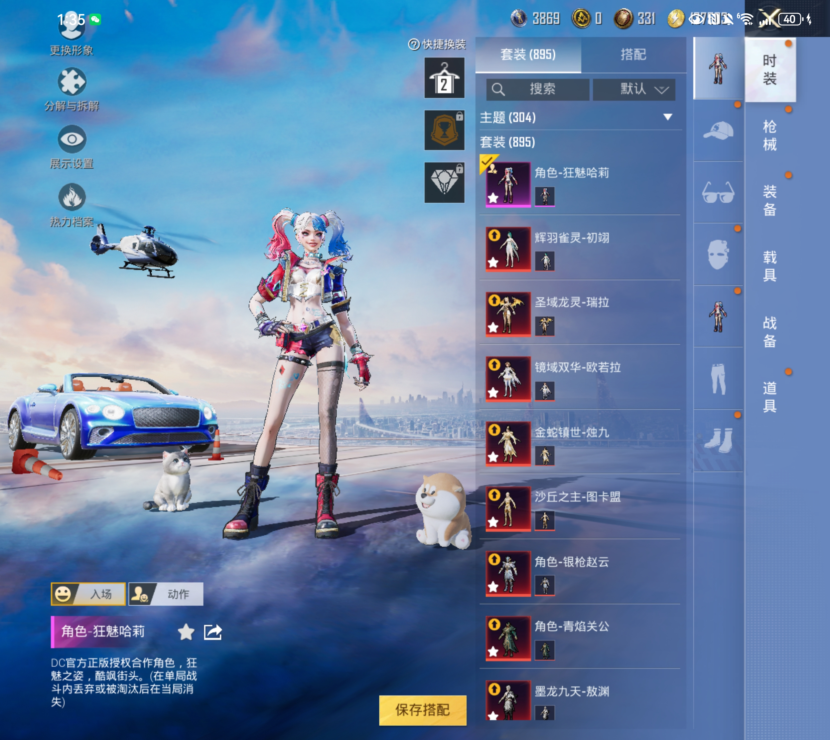Screen dimensions: 830x740
Task: Click the WeChat status bar icon
Action: pos(95,19)
